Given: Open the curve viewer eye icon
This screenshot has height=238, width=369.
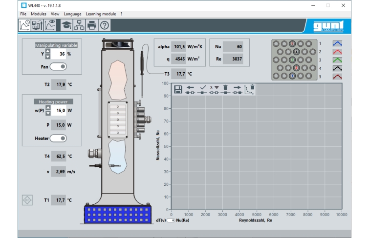Looking at the screenshot, I should (x=50, y=26).
